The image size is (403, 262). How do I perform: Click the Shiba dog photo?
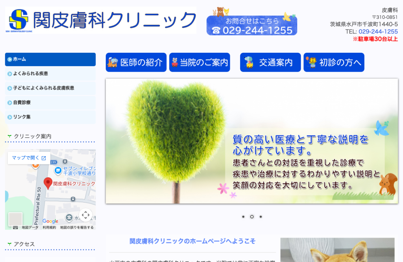[337, 250]
